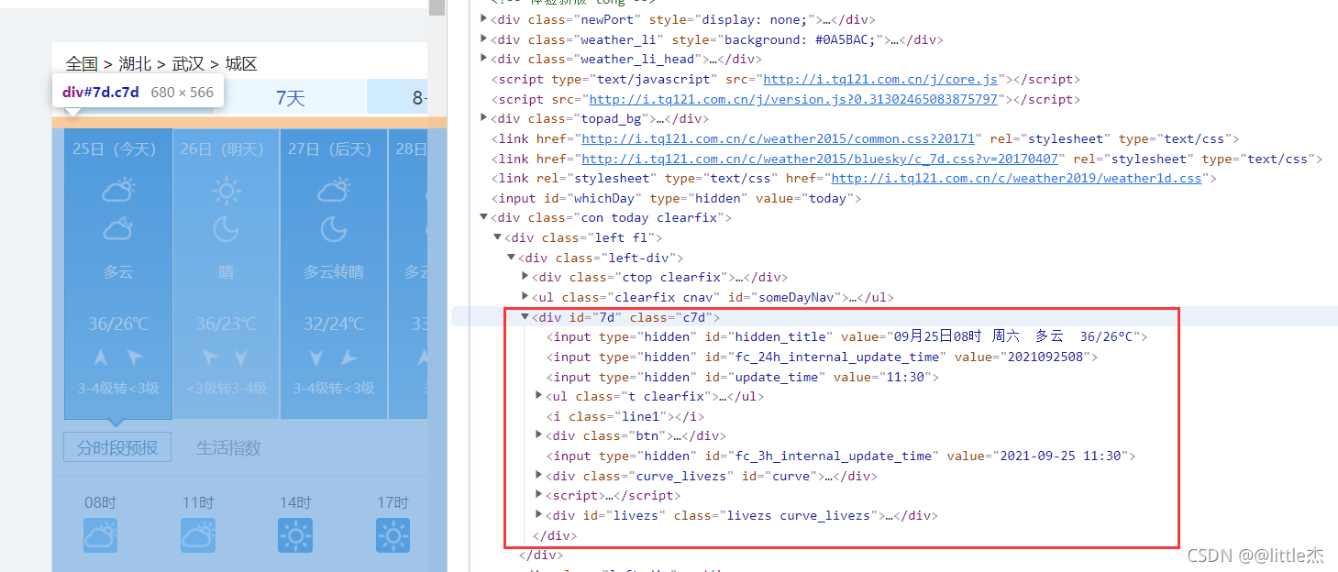The image size is (1338, 572).
Task: Click the 武汉 breadcrumb link
Action: [x=188, y=63]
